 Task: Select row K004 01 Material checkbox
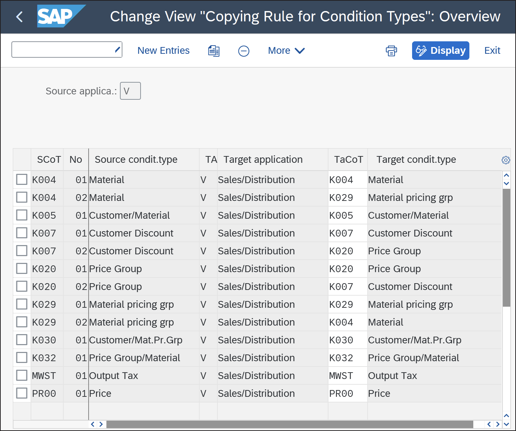(x=22, y=180)
